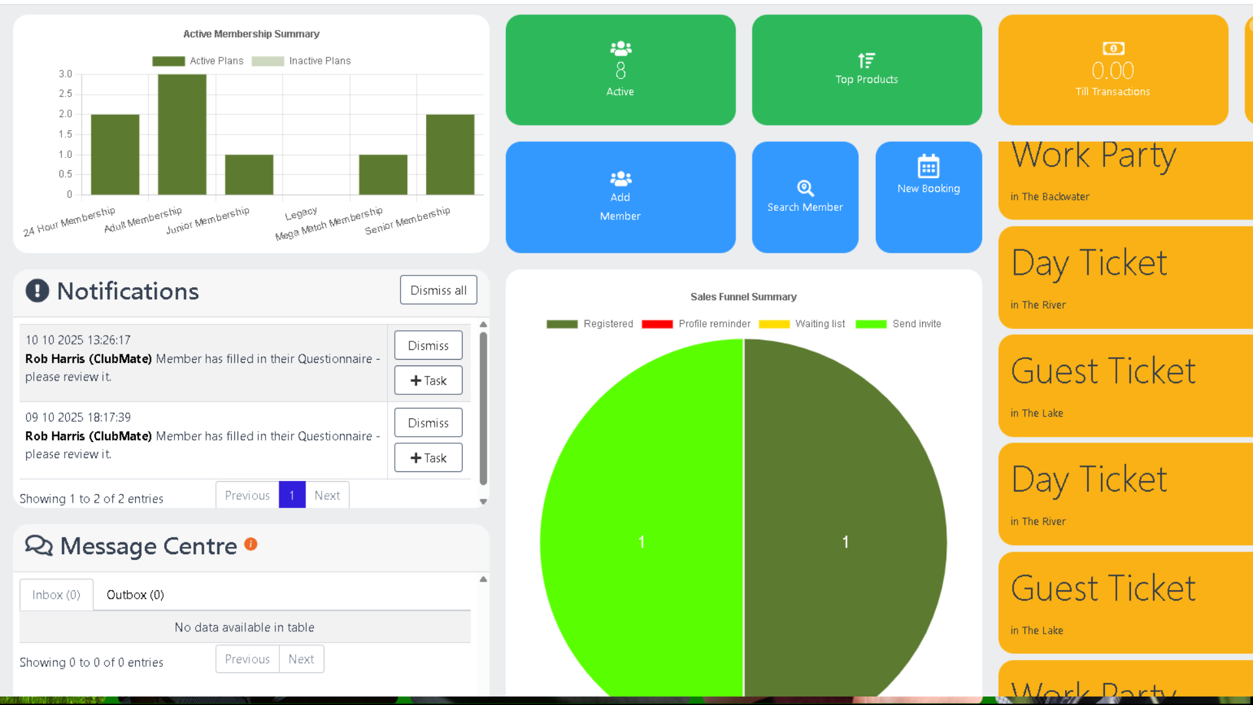1253x705 pixels.
Task: Click Dismiss all notifications
Action: click(438, 290)
